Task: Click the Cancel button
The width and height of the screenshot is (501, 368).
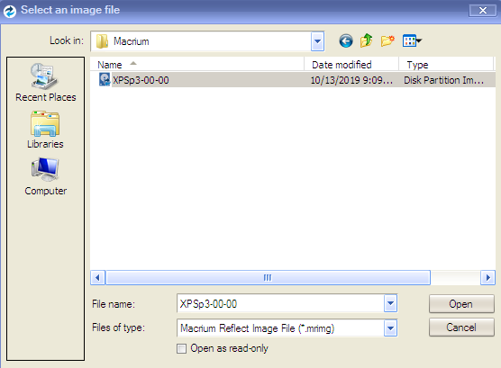Action: click(x=461, y=328)
